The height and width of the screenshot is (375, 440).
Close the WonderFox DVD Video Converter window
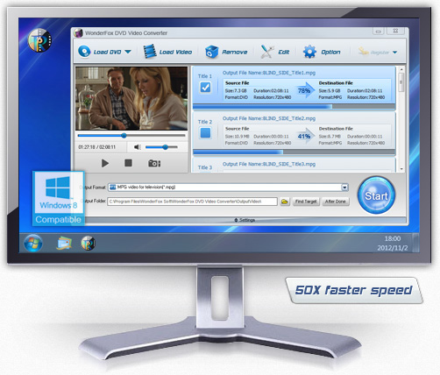[x=395, y=31]
